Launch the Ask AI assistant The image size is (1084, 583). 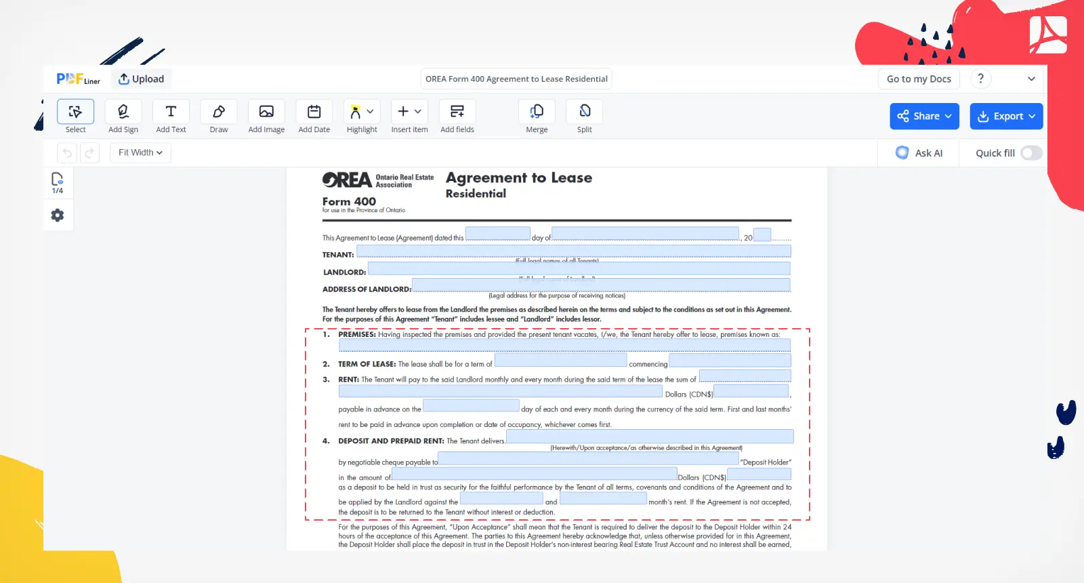(919, 153)
